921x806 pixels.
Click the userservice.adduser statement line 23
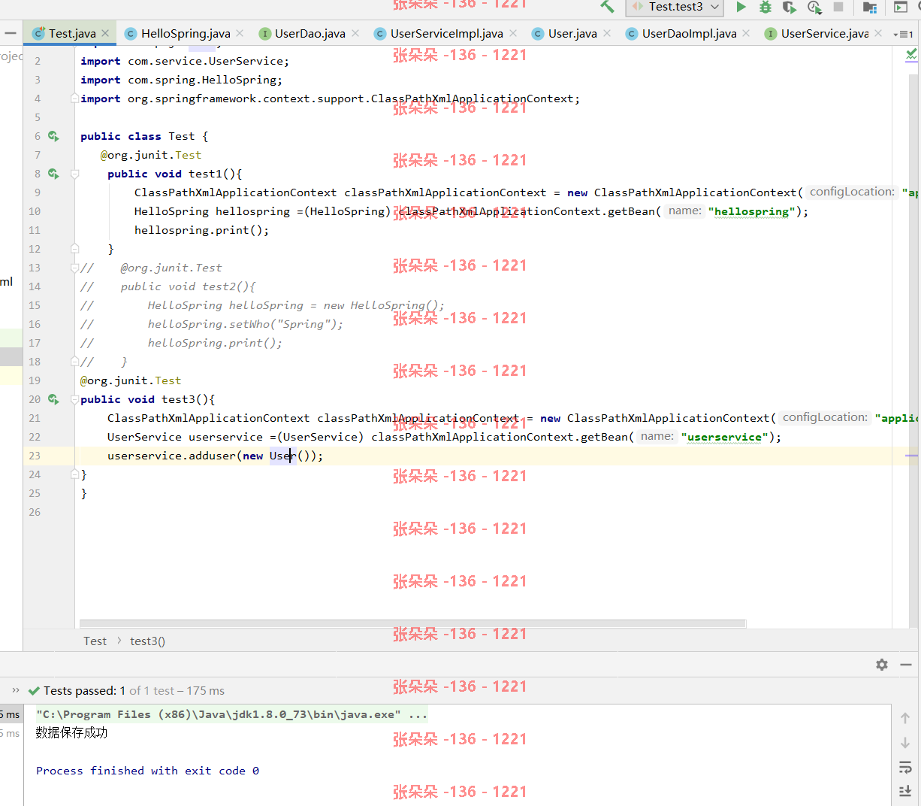coord(215,456)
